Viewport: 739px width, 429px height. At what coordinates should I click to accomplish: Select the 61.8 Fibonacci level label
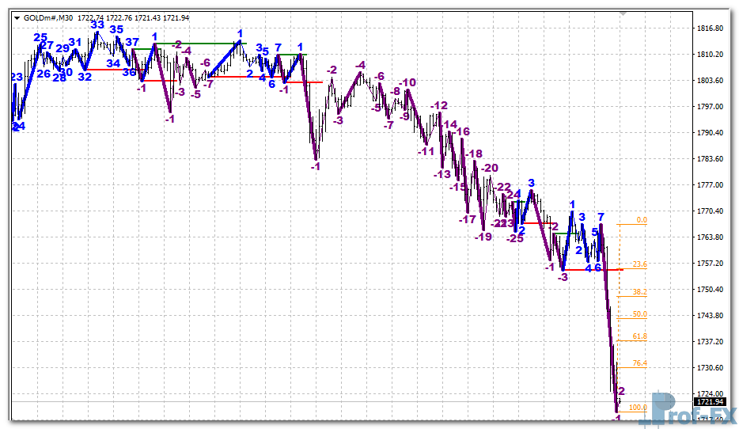(x=640, y=336)
